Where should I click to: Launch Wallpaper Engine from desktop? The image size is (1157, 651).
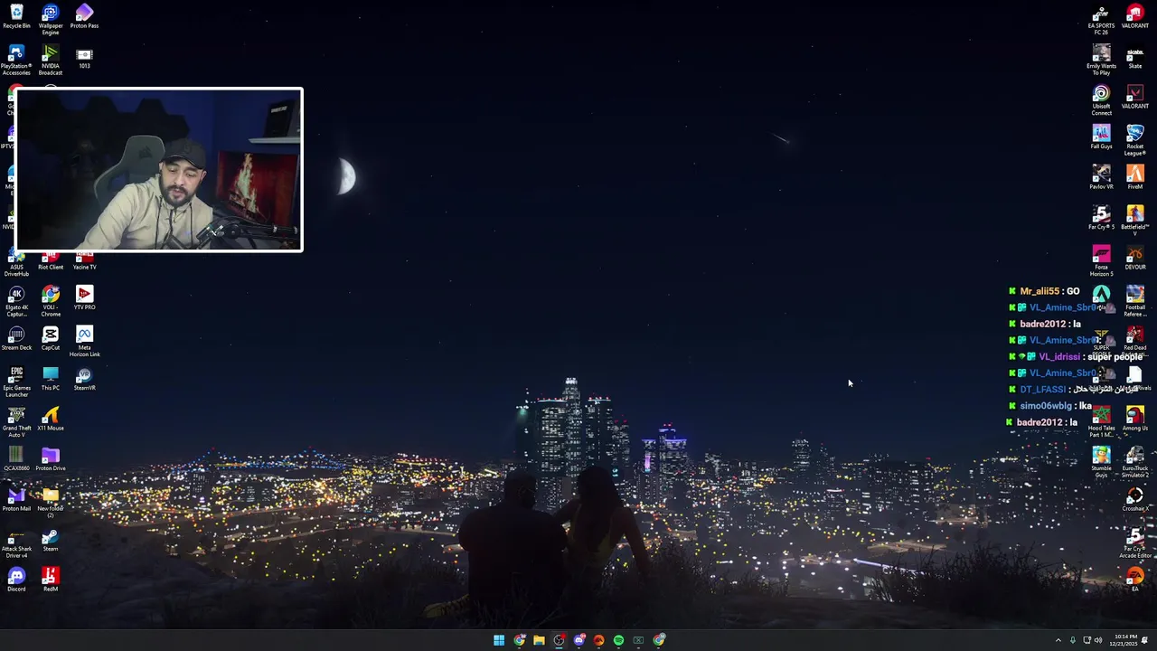click(51, 18)
